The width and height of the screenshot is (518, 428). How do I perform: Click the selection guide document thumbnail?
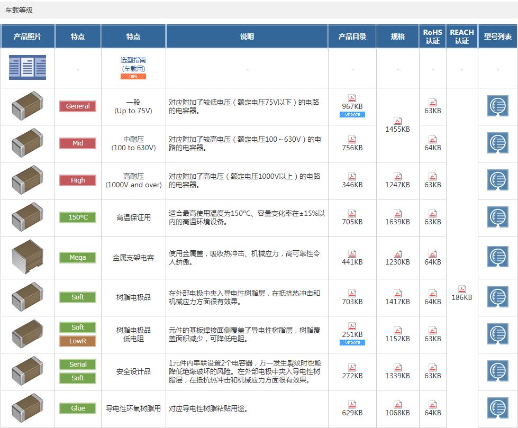28,68
